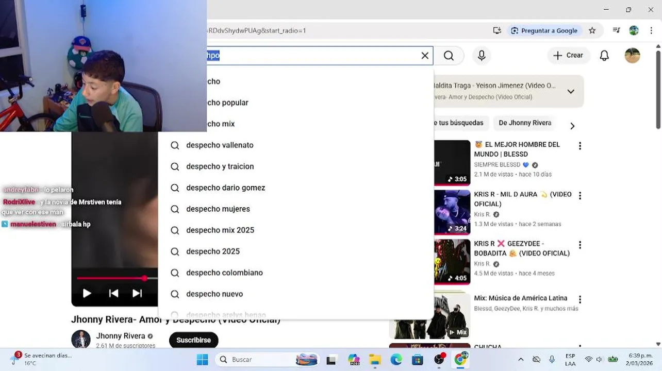The image size is (662, 371).
Task: Open the weather widget on taskbar
Action: 41,359
